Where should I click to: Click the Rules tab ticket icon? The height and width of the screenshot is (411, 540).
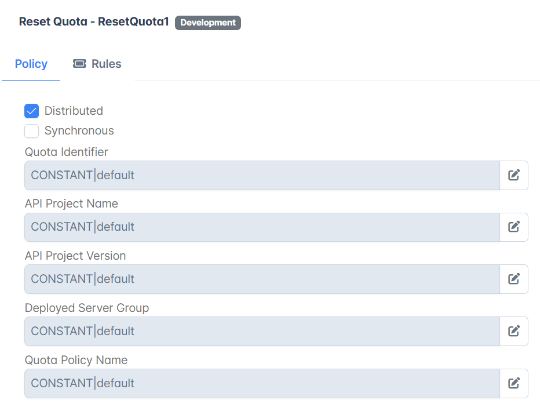[79, 64]
